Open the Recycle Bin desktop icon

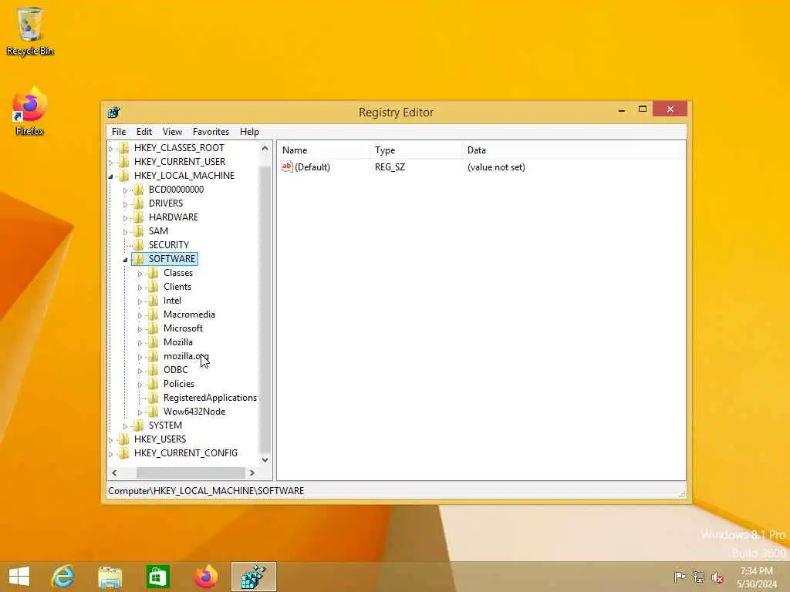[x=30, y=31]
